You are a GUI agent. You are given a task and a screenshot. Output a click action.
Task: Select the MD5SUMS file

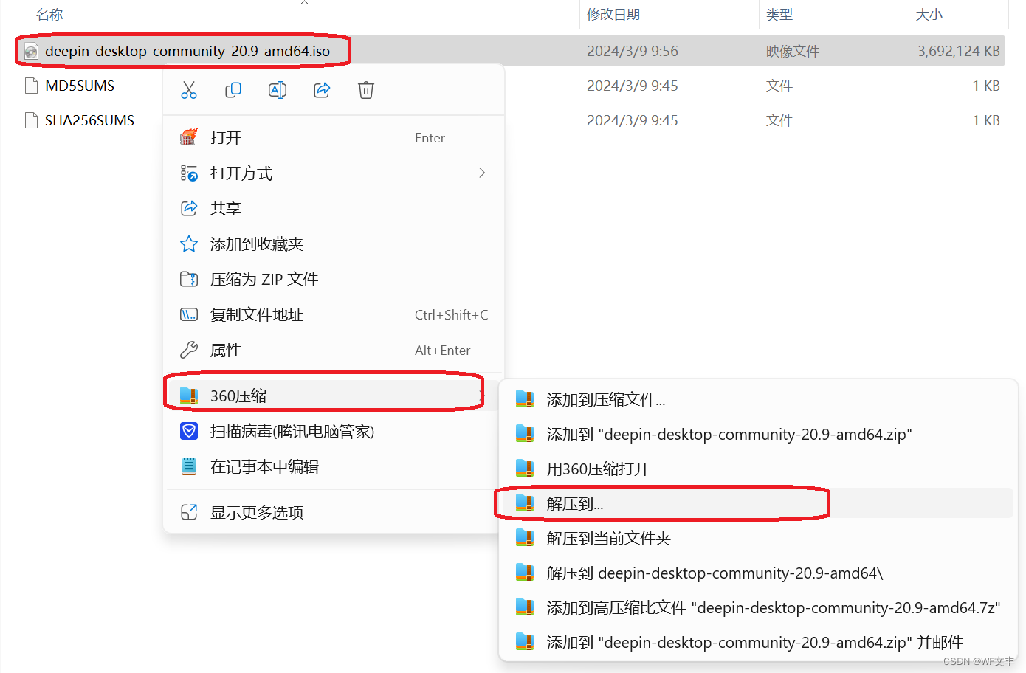click(80, 86)
